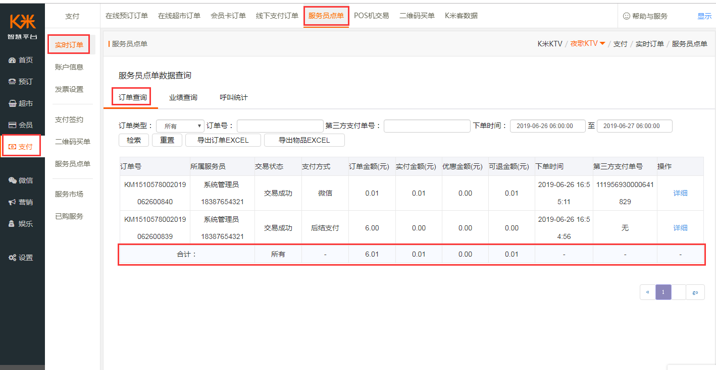
Task: Open 设置 in sidebar
Action: [21, 258]
